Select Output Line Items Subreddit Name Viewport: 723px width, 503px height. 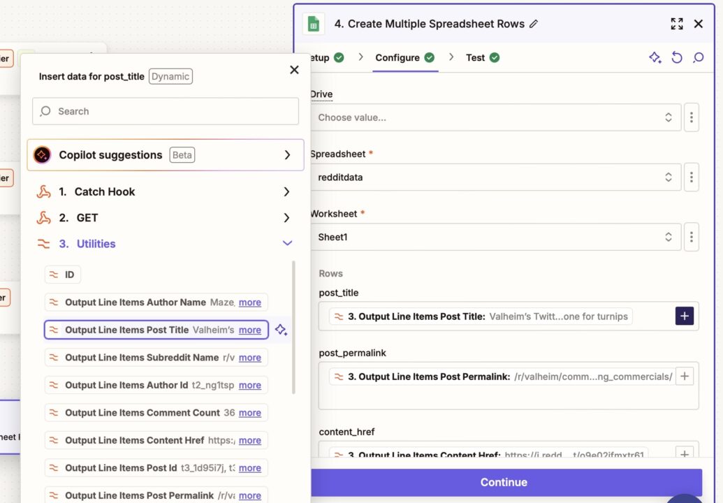(x=156, y=358)
